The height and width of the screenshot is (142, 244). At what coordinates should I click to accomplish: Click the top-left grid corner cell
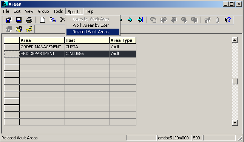click(12, 40)
